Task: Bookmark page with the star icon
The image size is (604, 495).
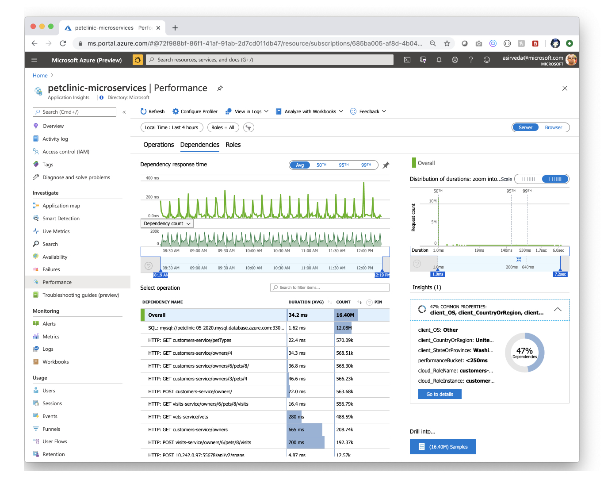Action: [447, 43]
